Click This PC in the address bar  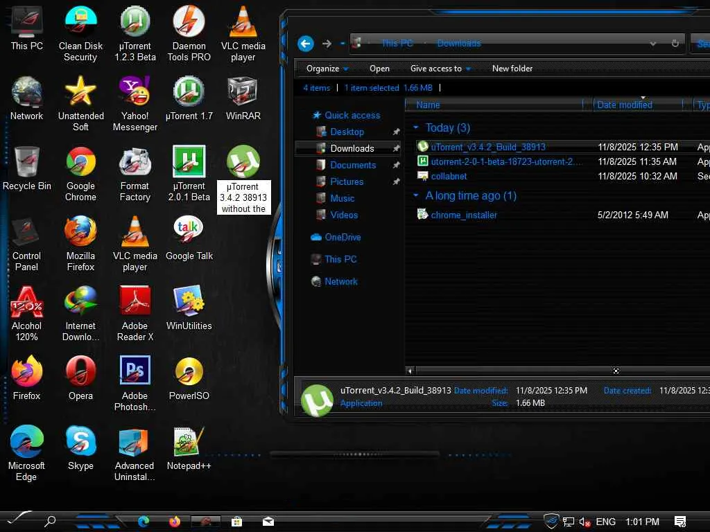tap(397, 44)
